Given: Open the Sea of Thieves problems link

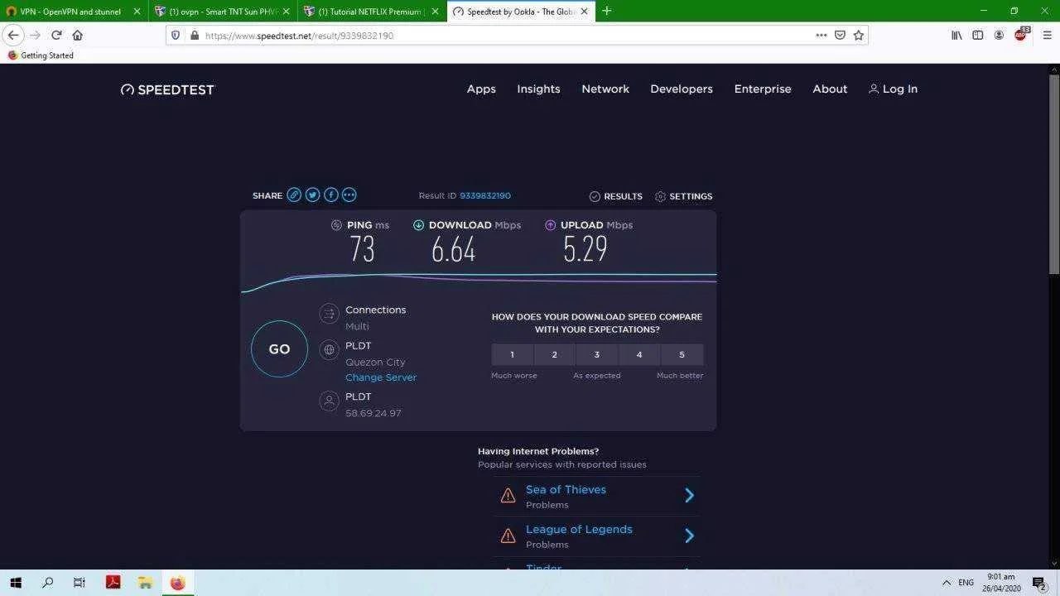Looking at the screenshot, I should pos(566,490).
